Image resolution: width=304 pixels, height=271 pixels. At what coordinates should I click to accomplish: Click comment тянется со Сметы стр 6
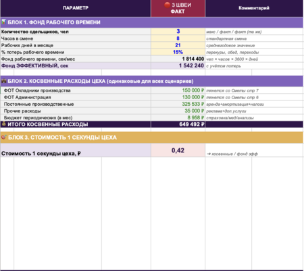tap(232, 97)
